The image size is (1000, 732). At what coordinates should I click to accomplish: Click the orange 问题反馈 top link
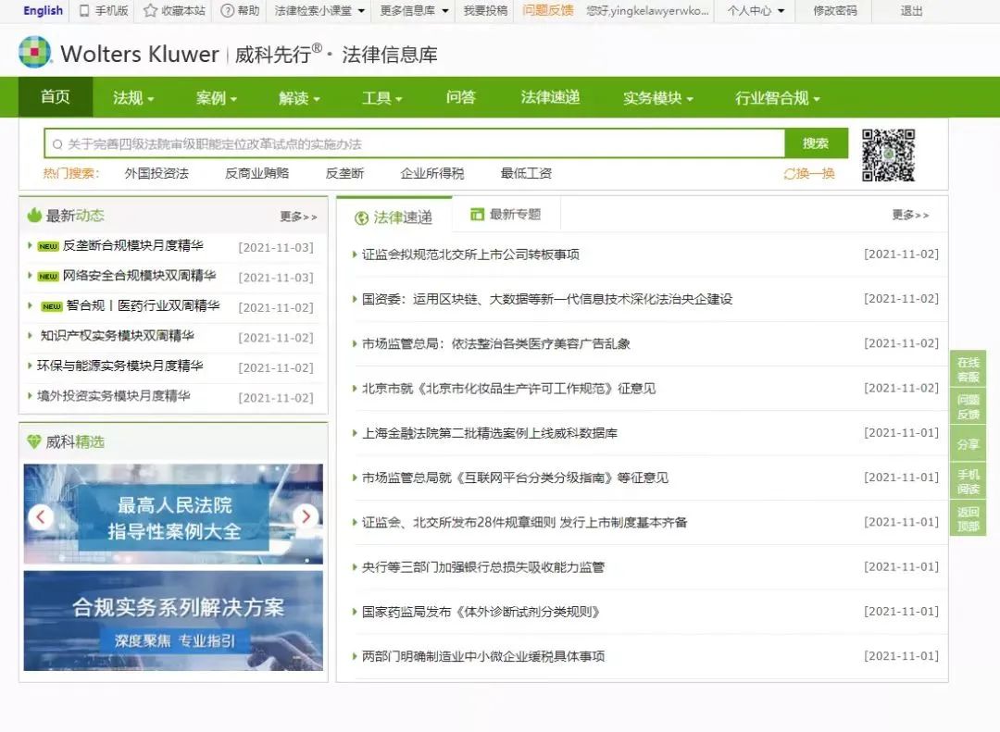[548, 10]
